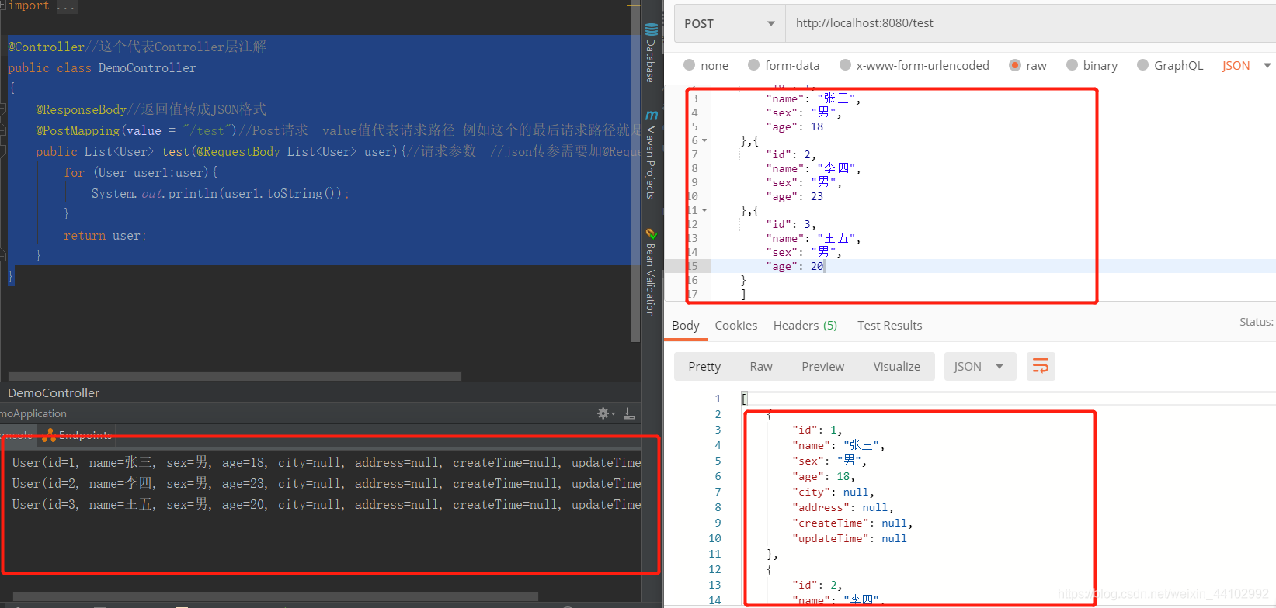This screenshot has width=1276, height=608.
Task: Expand the collapsed import statement
Action: pyautogui.click(x=65, y=6)
